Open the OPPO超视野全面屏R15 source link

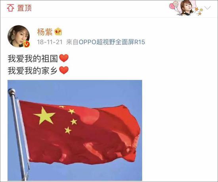pyautogui.click(x=112, y=42)
